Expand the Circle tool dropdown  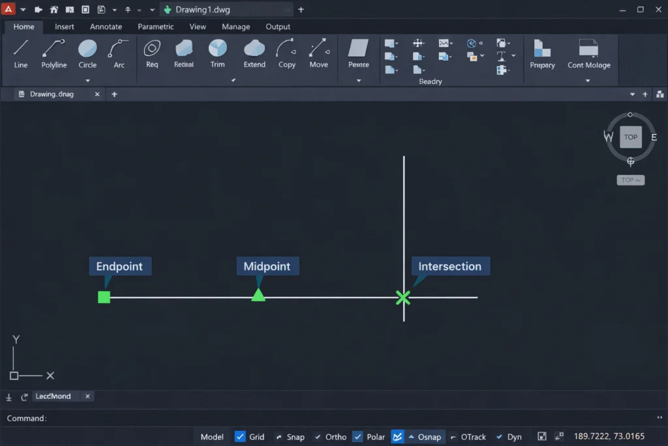[x=87, y=80]
